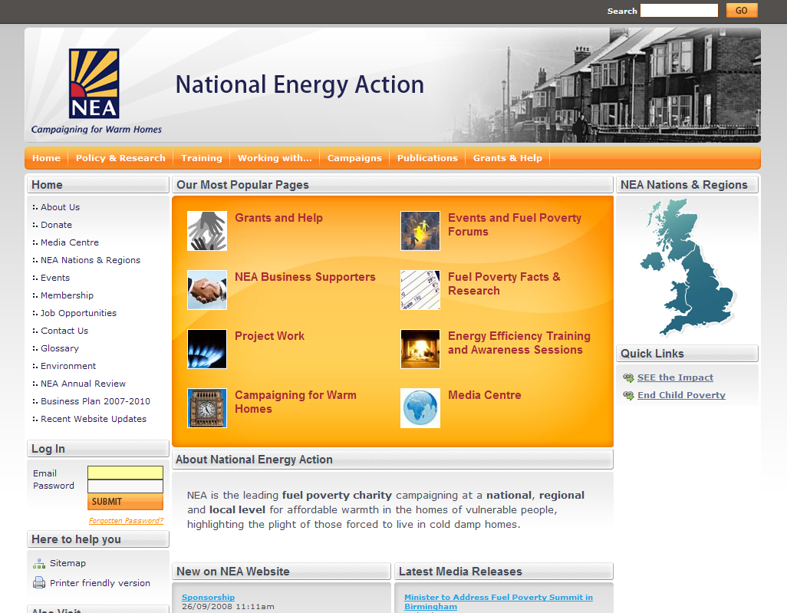Open the Events sidebar link
This screenshot has width=787, height=613.
(55, 278)
